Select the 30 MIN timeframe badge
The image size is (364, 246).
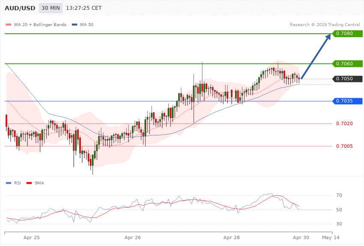point(51,8)
